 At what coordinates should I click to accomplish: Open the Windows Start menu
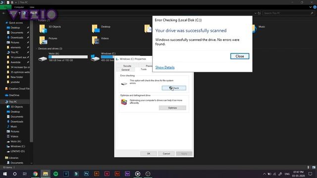(4, 174)
